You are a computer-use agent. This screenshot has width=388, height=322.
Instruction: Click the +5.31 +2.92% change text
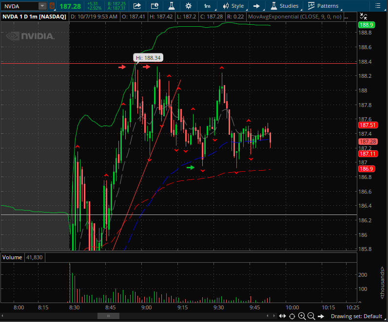coord(94,6)
